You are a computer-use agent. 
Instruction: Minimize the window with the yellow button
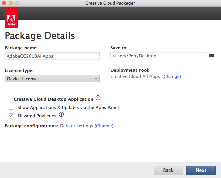click(11, 3)
